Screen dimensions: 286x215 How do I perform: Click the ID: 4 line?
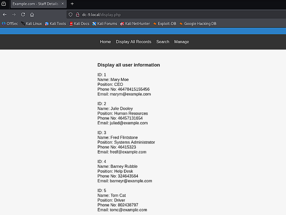102,162
